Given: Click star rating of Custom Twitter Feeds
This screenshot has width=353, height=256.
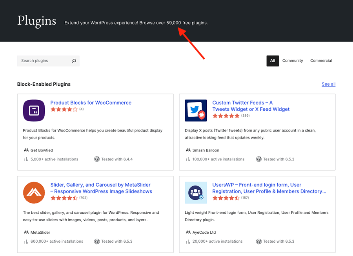Looking at the screenshot, I should point(226,116).
